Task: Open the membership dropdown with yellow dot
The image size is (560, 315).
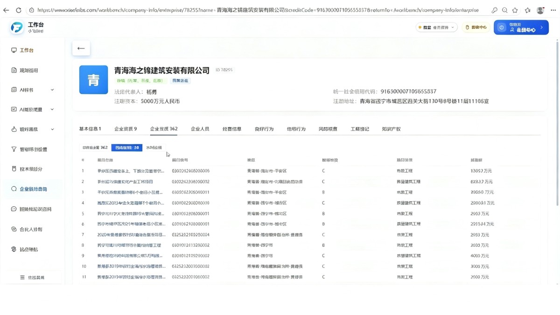Action: (x=437, y=28)
